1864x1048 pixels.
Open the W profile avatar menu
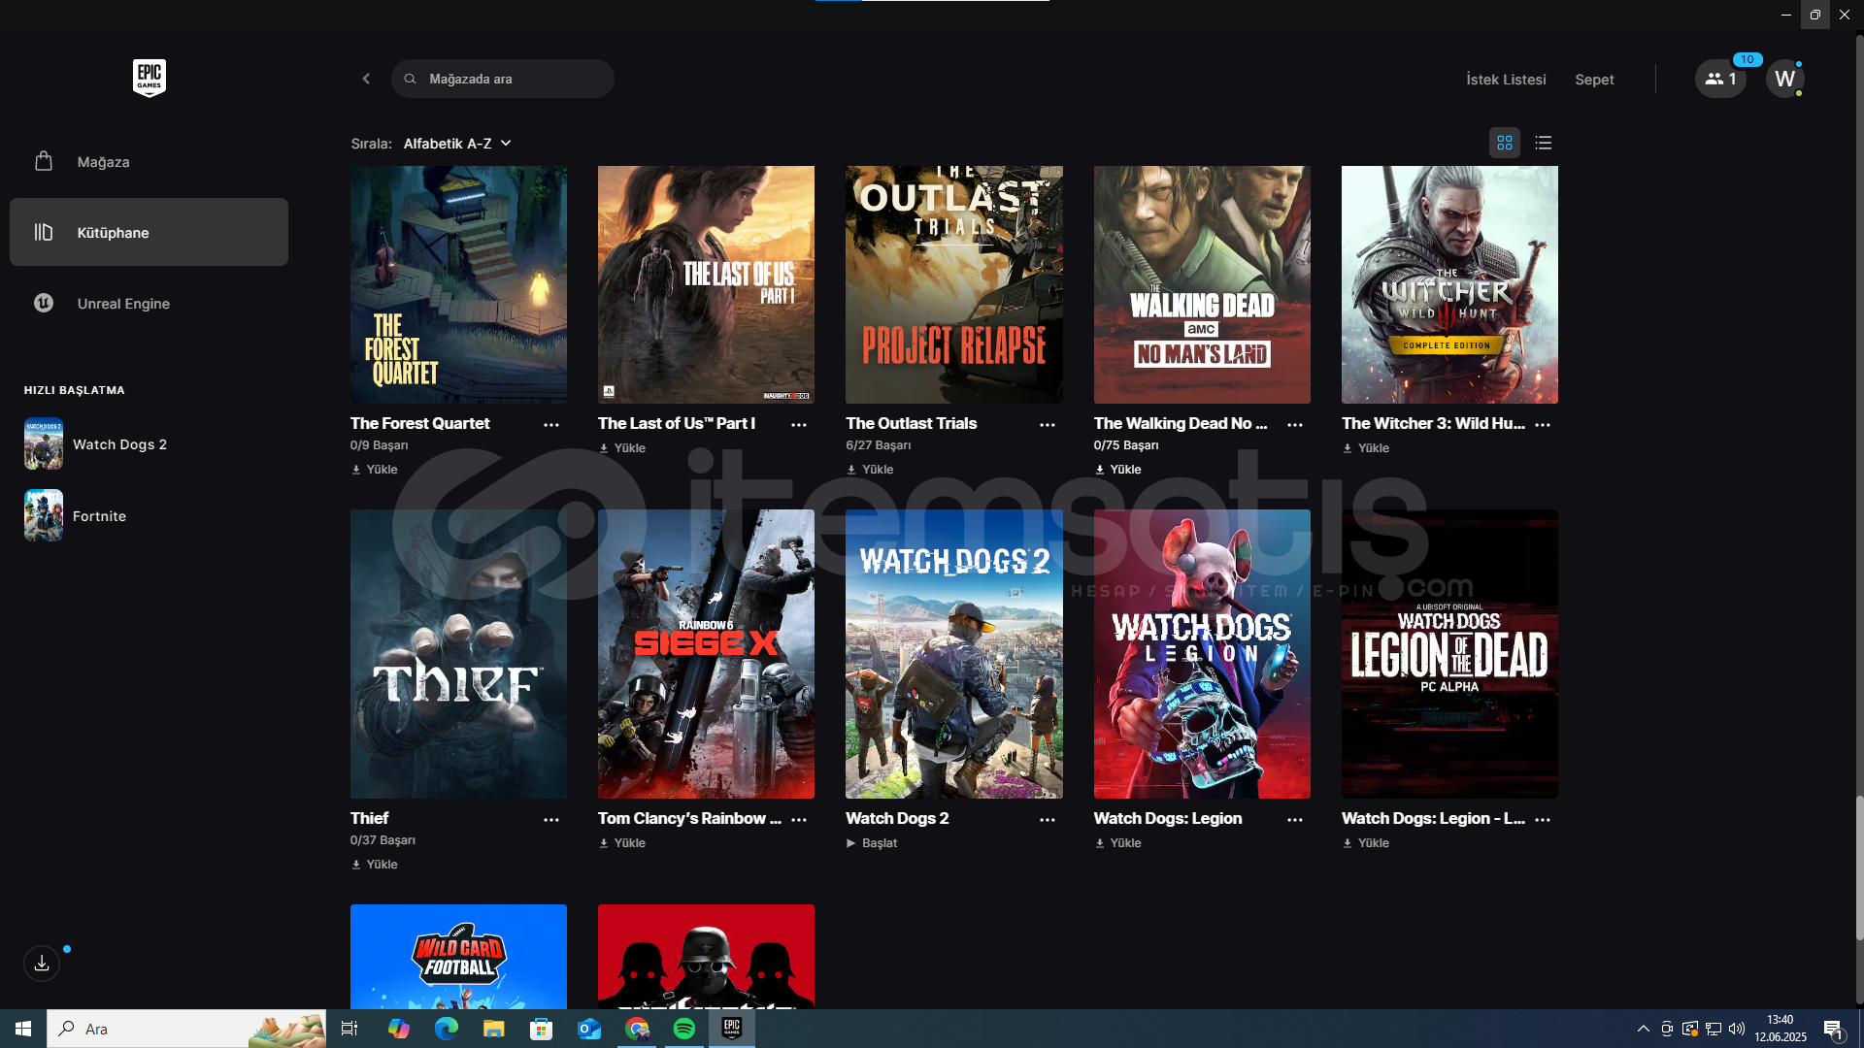[1784, 79]
